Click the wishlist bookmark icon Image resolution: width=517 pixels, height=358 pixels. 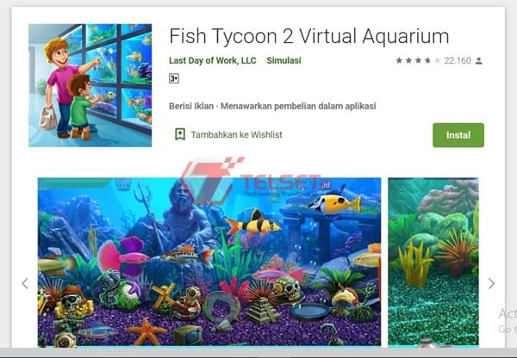coord(180,134)
